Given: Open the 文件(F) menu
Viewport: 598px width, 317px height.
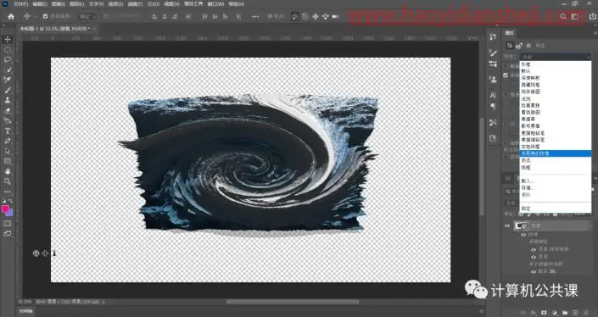Looking at the screenshot, I should click(20, 3).
